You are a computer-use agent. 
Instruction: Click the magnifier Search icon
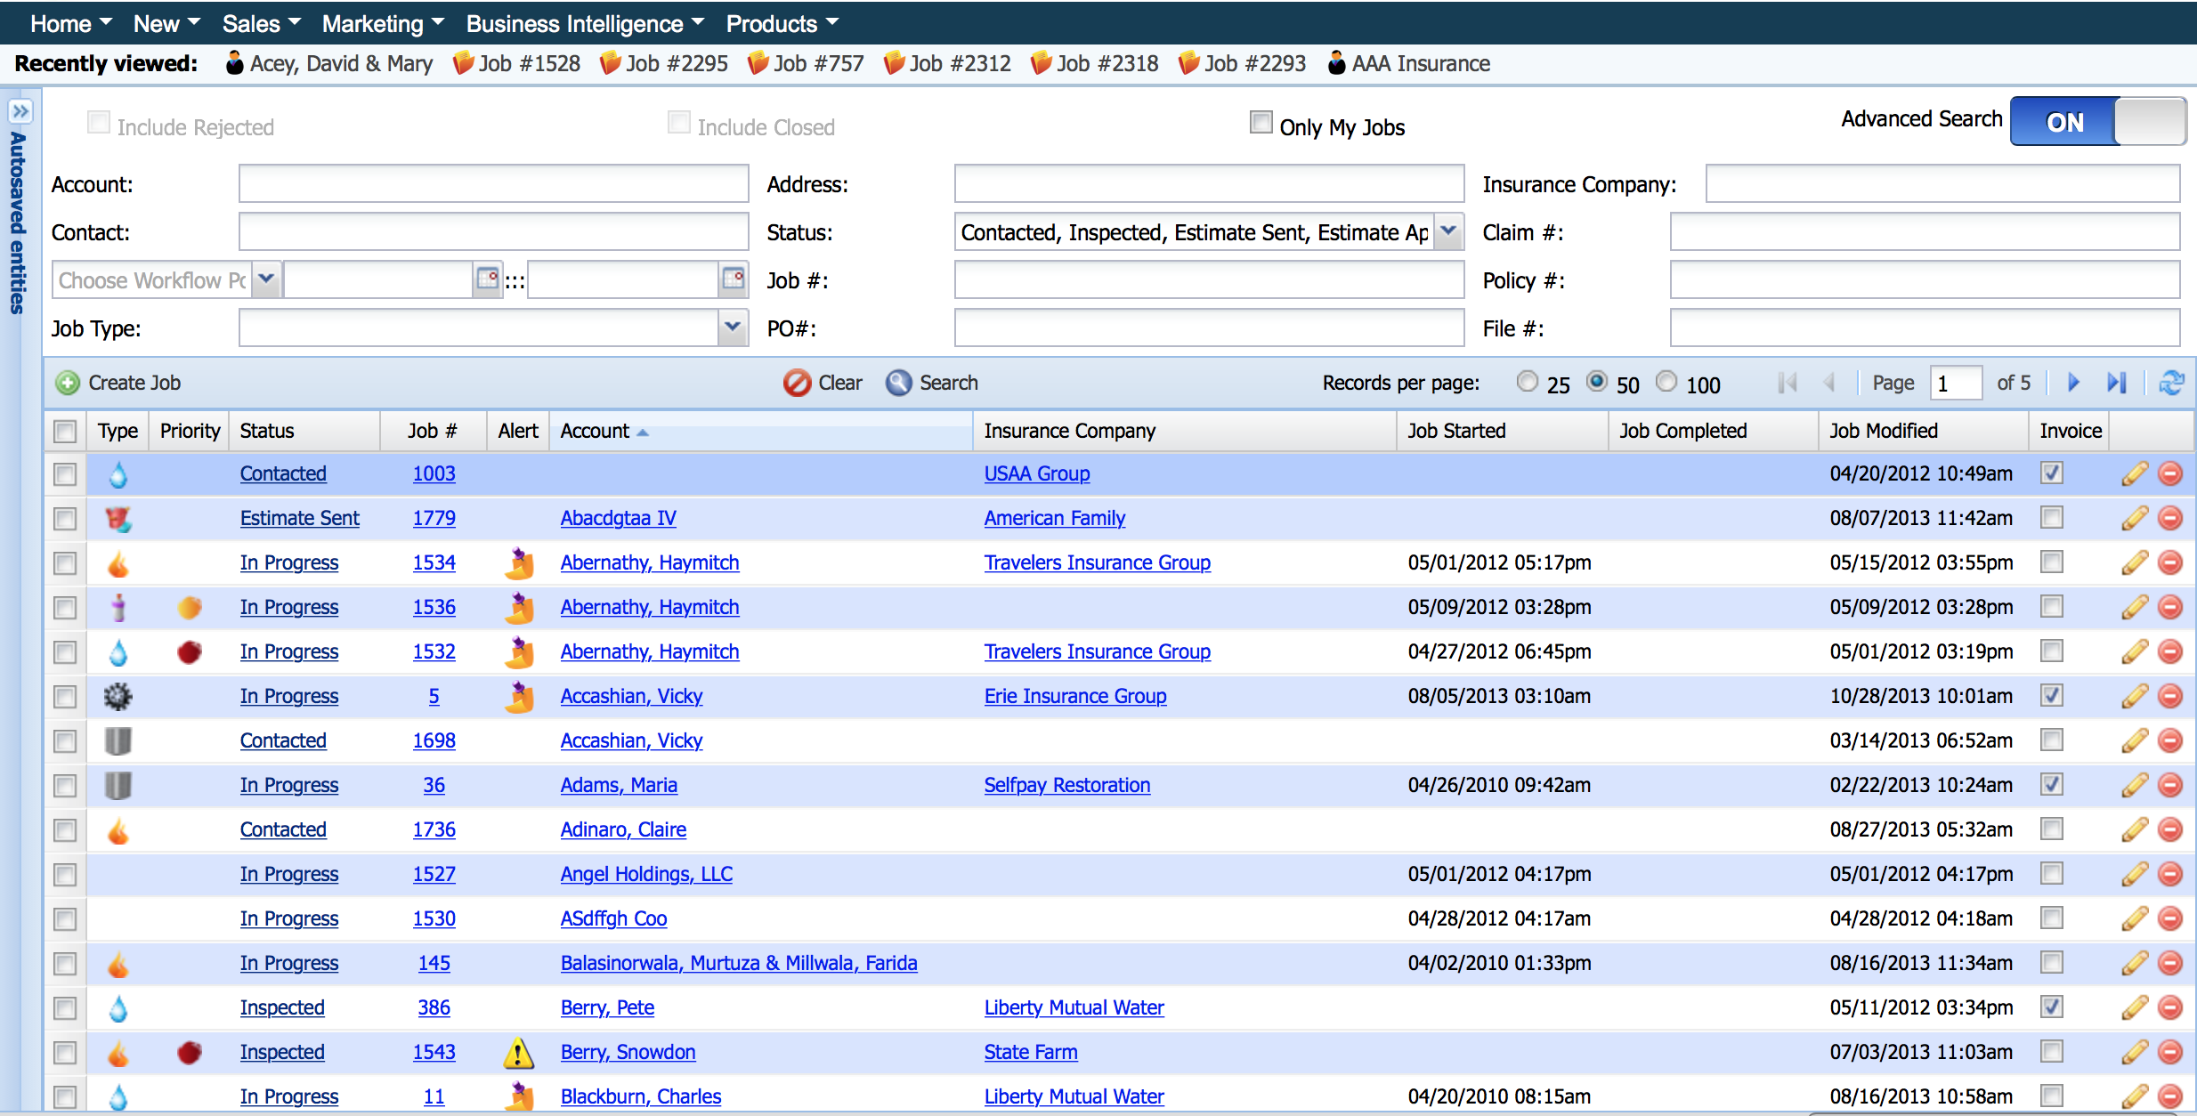point(898,383)
